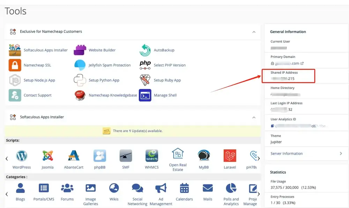This screenshot has width=349, height=208.
Task: Click Contact Support icon
Action: click(15, 95)
